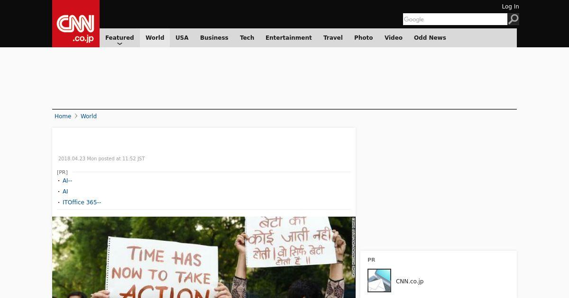The width and height of the screenshot is (569, 298).
Task: Click the [PR] label above links
Action: 62,172
